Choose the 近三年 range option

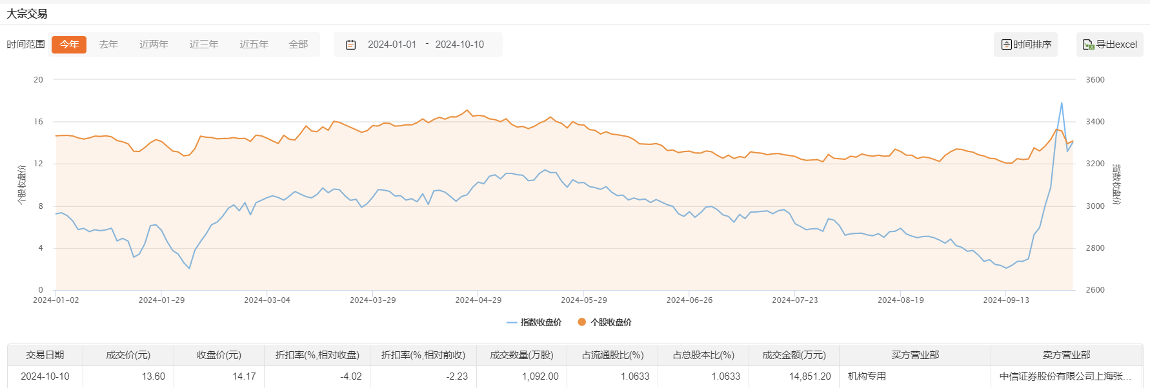[x=204, y=44]
